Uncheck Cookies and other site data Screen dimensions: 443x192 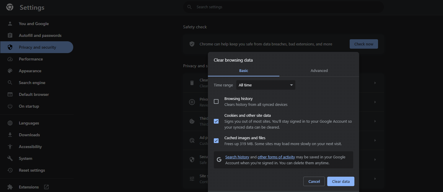pyautogui.click(x=216, y=121)
